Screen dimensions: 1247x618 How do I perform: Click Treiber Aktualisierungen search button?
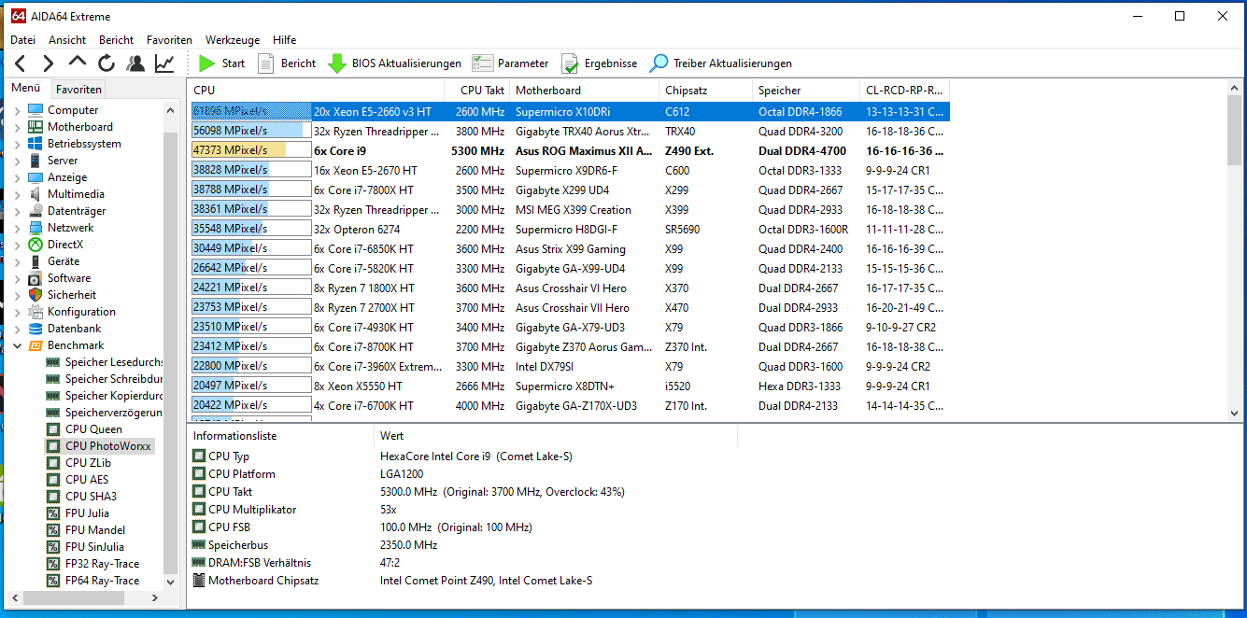pyautogui.click(x=721, y=63)
